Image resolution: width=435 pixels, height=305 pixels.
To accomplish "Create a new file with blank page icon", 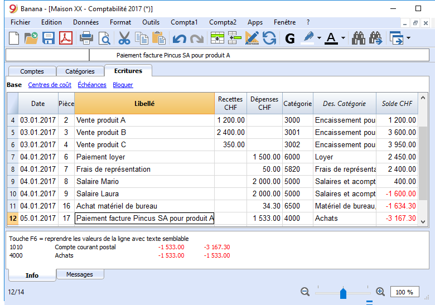I will [x=14, y=38].
